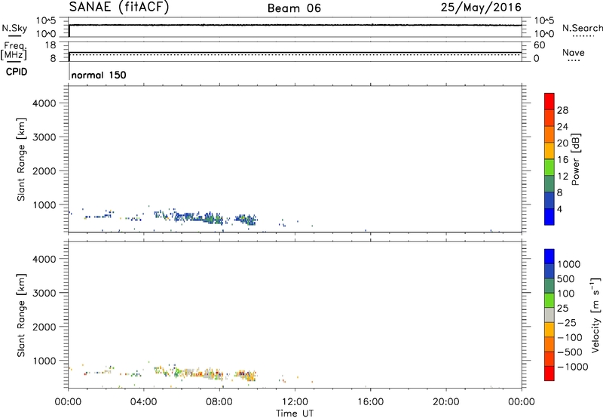Pick the top blue velocity colorbar segment

(x=549, y=257)
